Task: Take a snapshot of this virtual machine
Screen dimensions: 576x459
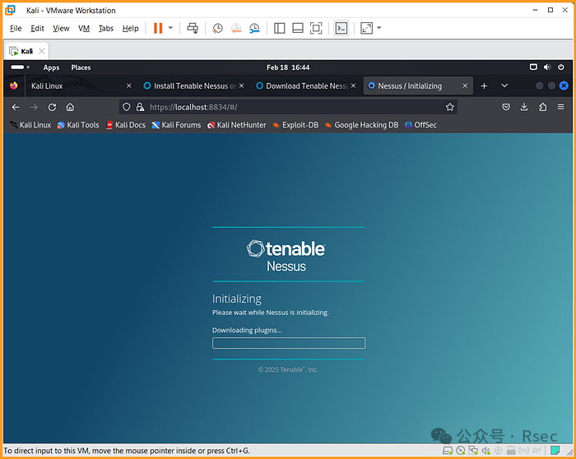Action: [217, 28]
